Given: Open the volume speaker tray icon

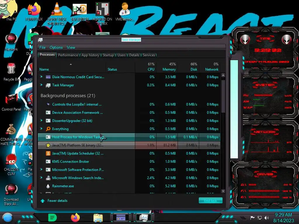Looking at the screenshot, I should [267, 218].
